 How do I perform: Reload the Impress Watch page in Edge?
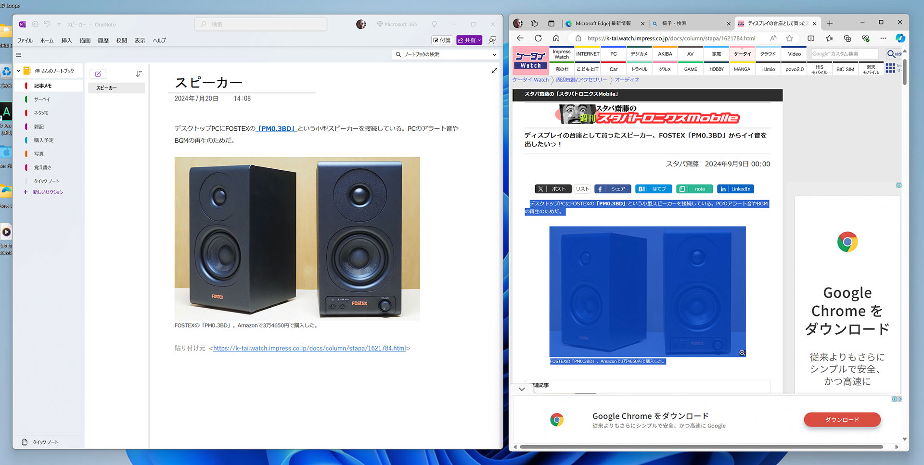point(538,38)
